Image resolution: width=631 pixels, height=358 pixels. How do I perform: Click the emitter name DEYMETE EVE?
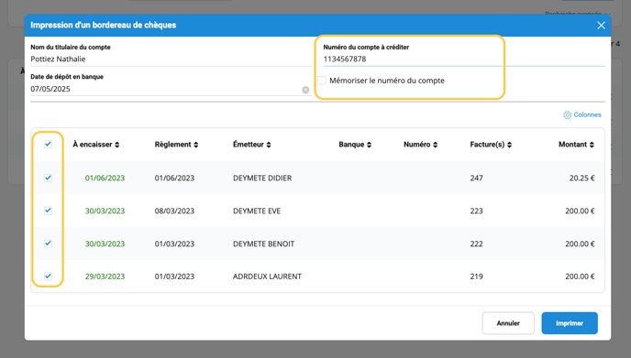pos(257,211)
